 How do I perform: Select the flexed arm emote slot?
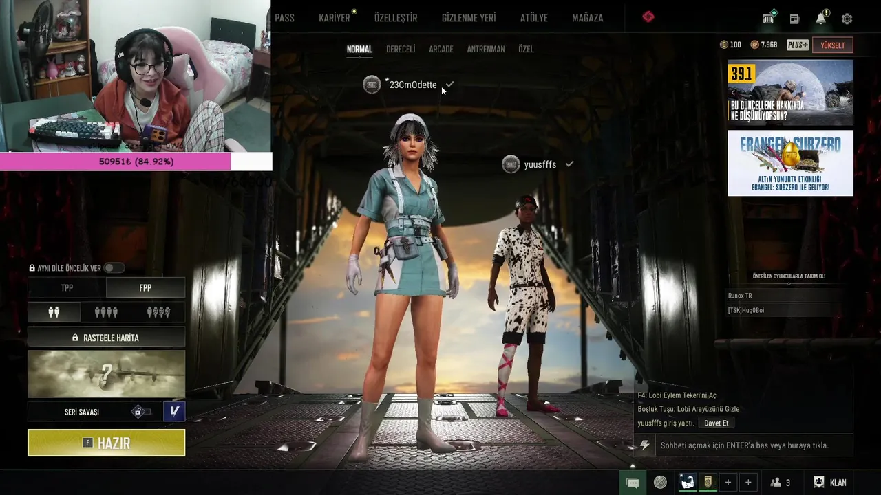688,482
